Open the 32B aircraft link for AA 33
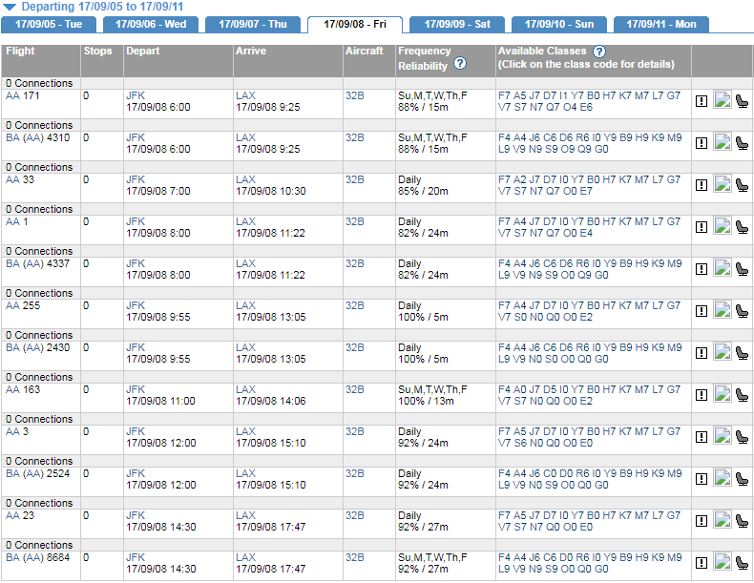754x583 pixels. (354, 179)
